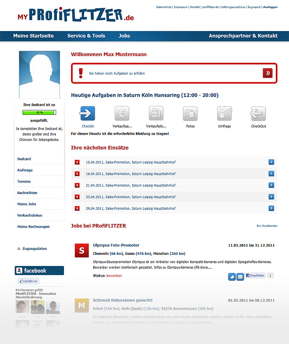The height and width of the screenshot is (344, 289).
Task: Click Facebook fan photo labeled David
Action: [22, 307]
